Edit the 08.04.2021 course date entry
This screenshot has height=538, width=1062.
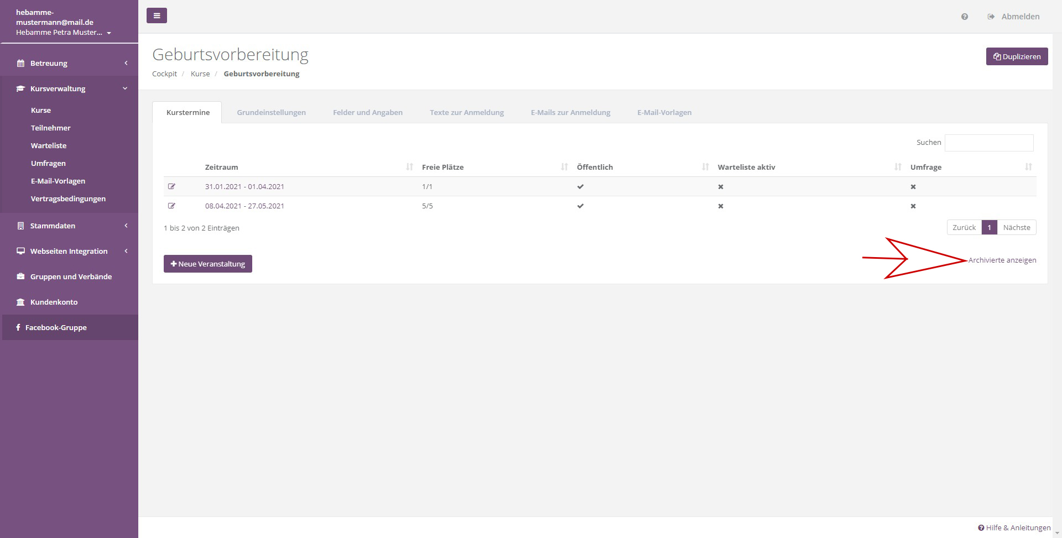coord(171,206)
